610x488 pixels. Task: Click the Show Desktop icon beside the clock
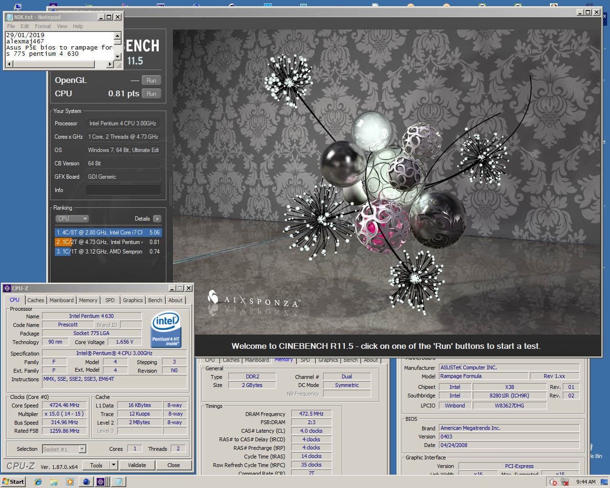pos(605,482)
